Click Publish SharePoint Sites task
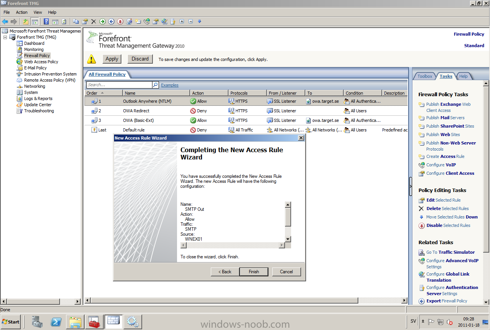Viewport: 490px width, 330px height. pos(450,126)
